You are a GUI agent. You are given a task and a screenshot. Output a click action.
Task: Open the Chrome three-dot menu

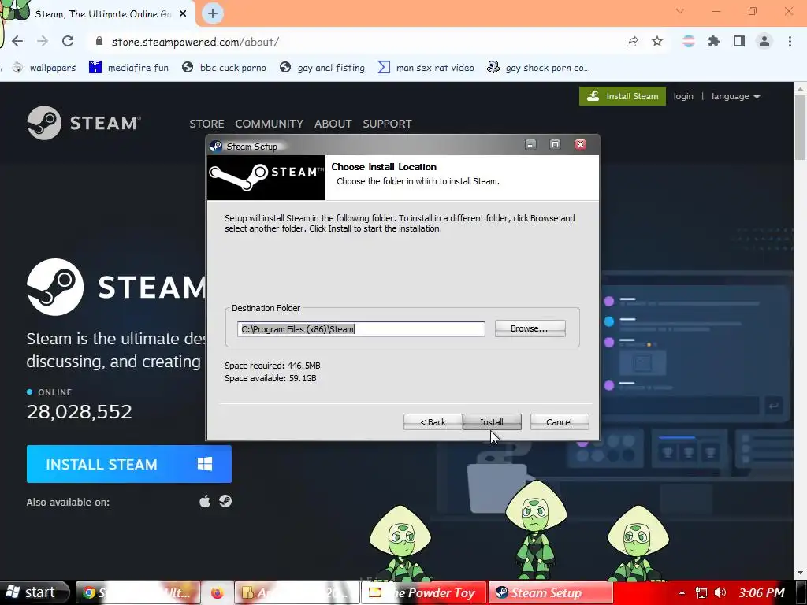tap(790, 41)
